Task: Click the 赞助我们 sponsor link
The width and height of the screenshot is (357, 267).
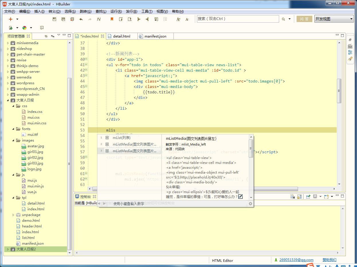Action: tap(330, 260)
